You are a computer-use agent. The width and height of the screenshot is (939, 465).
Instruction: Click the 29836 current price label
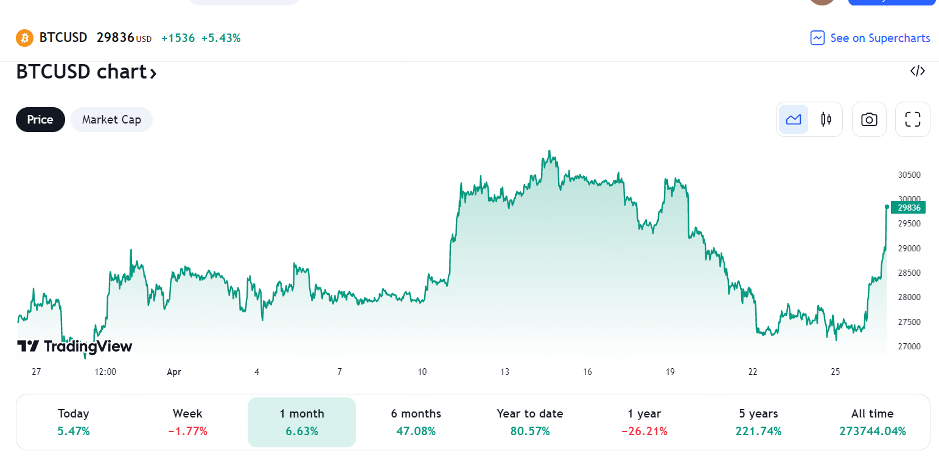tap(908, 208)
